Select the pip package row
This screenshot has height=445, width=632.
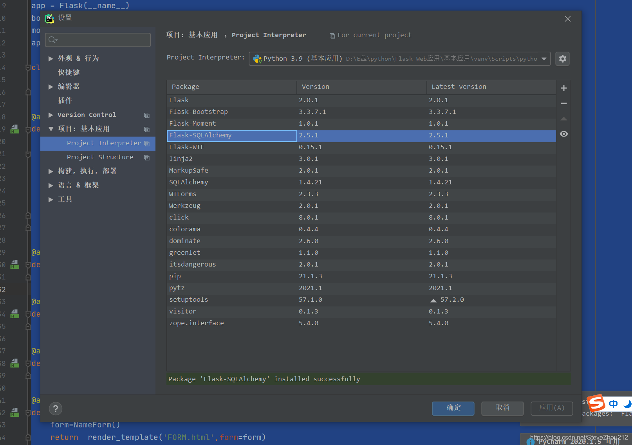pyautogui.click(x=361, y=276)
